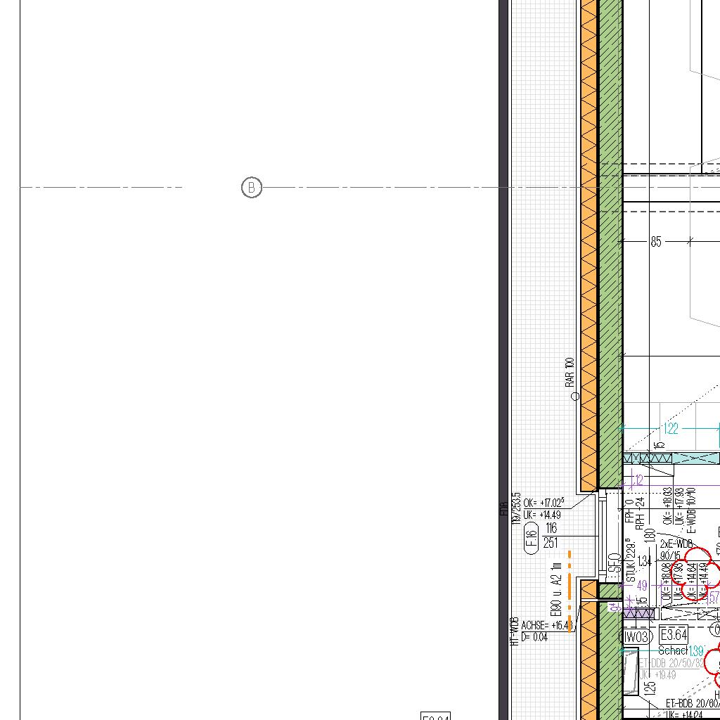The image size is (720, 720).
Task: Select the cyan 1.39 dimension value
Action: [695, 652]
